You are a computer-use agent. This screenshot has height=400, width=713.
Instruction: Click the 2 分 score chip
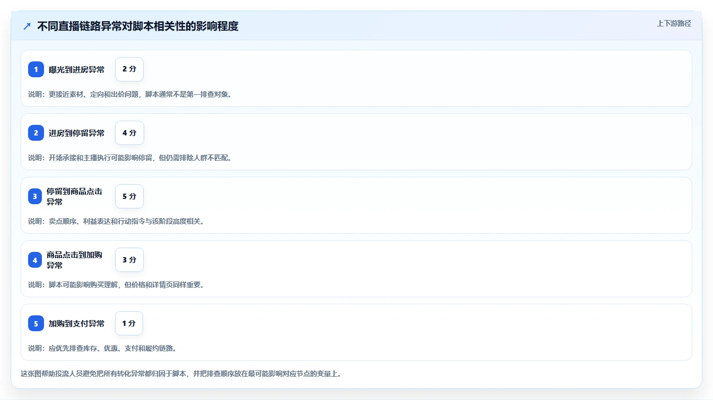click(129, 69)
